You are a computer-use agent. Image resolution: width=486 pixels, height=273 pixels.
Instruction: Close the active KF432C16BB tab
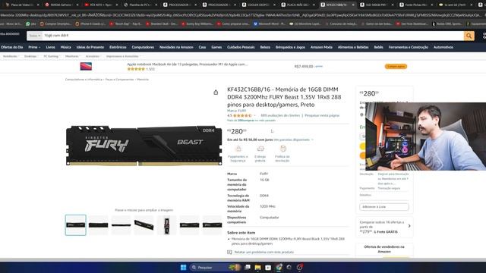[x=353, y=5]
